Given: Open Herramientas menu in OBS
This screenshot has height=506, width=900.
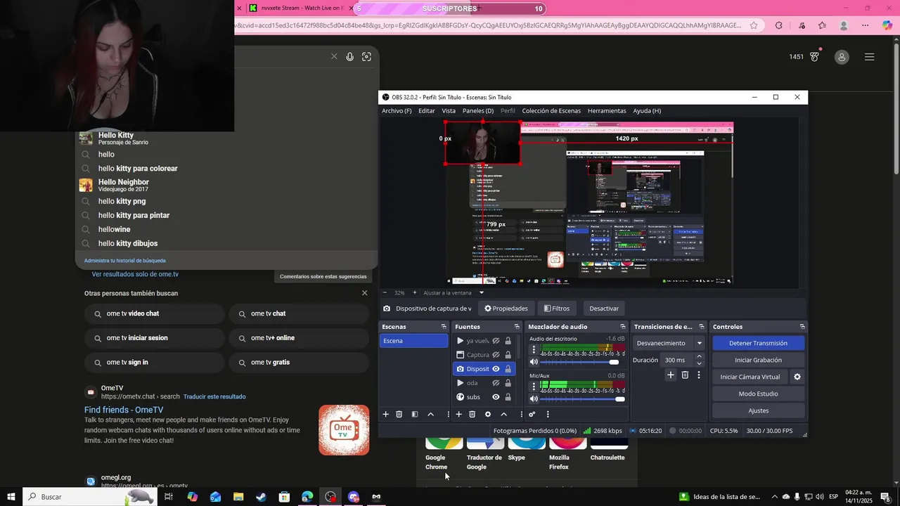Looking at the screenshot, I should coord(607,111).
